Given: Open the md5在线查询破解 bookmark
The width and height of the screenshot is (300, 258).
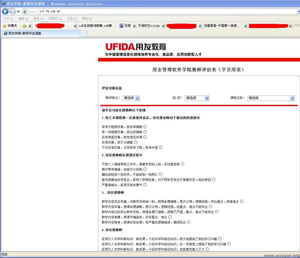Looking at the screenshot, I should click(x=95, y=26).
